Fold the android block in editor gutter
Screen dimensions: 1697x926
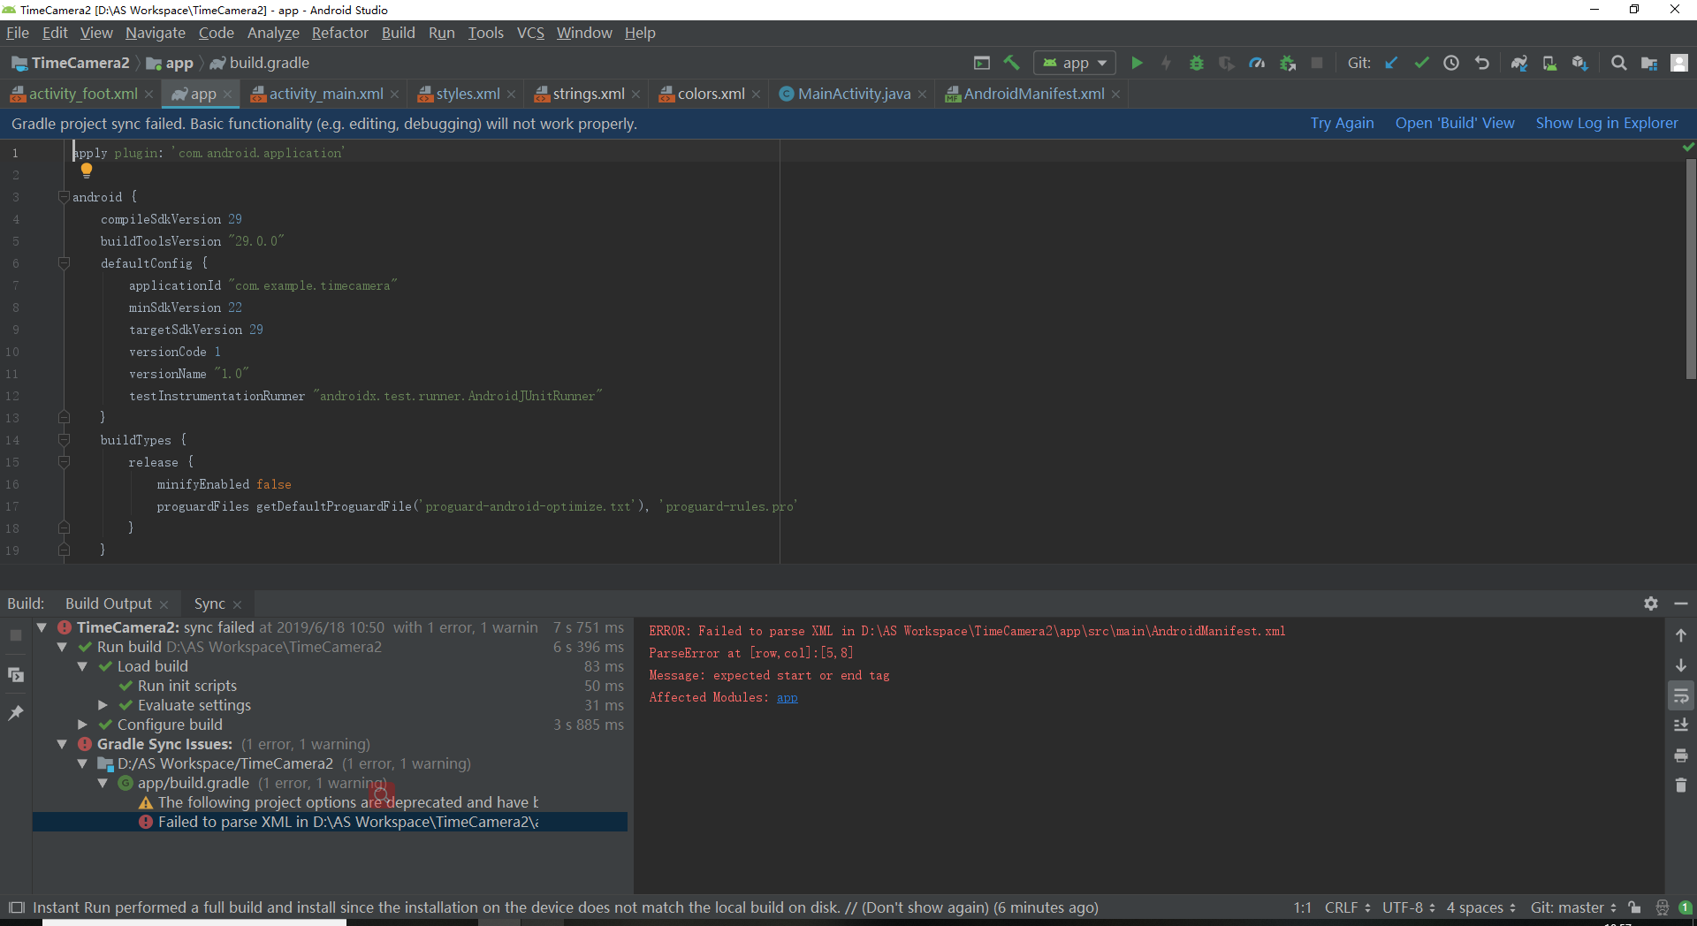click(64, 196)
